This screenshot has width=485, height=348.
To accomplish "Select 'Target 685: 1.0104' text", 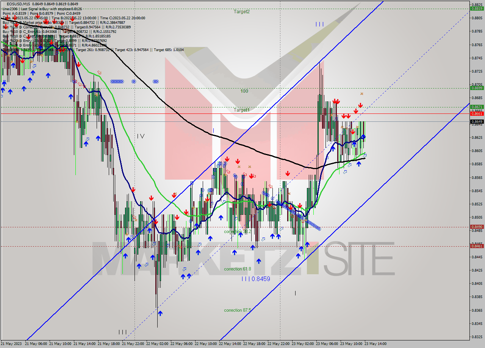I will tap(168, 50).
